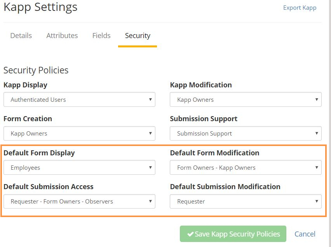The height and width of the screenshot is (247, 331).
Task: Open the Default Submission Access dropdown
Action: click(x=79, y=201)
